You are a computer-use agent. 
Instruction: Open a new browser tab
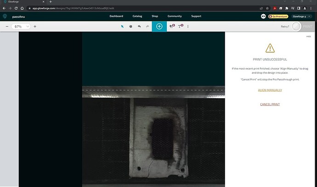click(51, 2)
